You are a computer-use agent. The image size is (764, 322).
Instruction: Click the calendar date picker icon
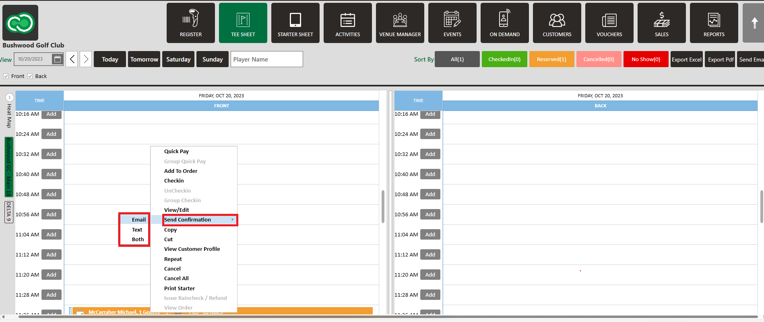point(58,59)
